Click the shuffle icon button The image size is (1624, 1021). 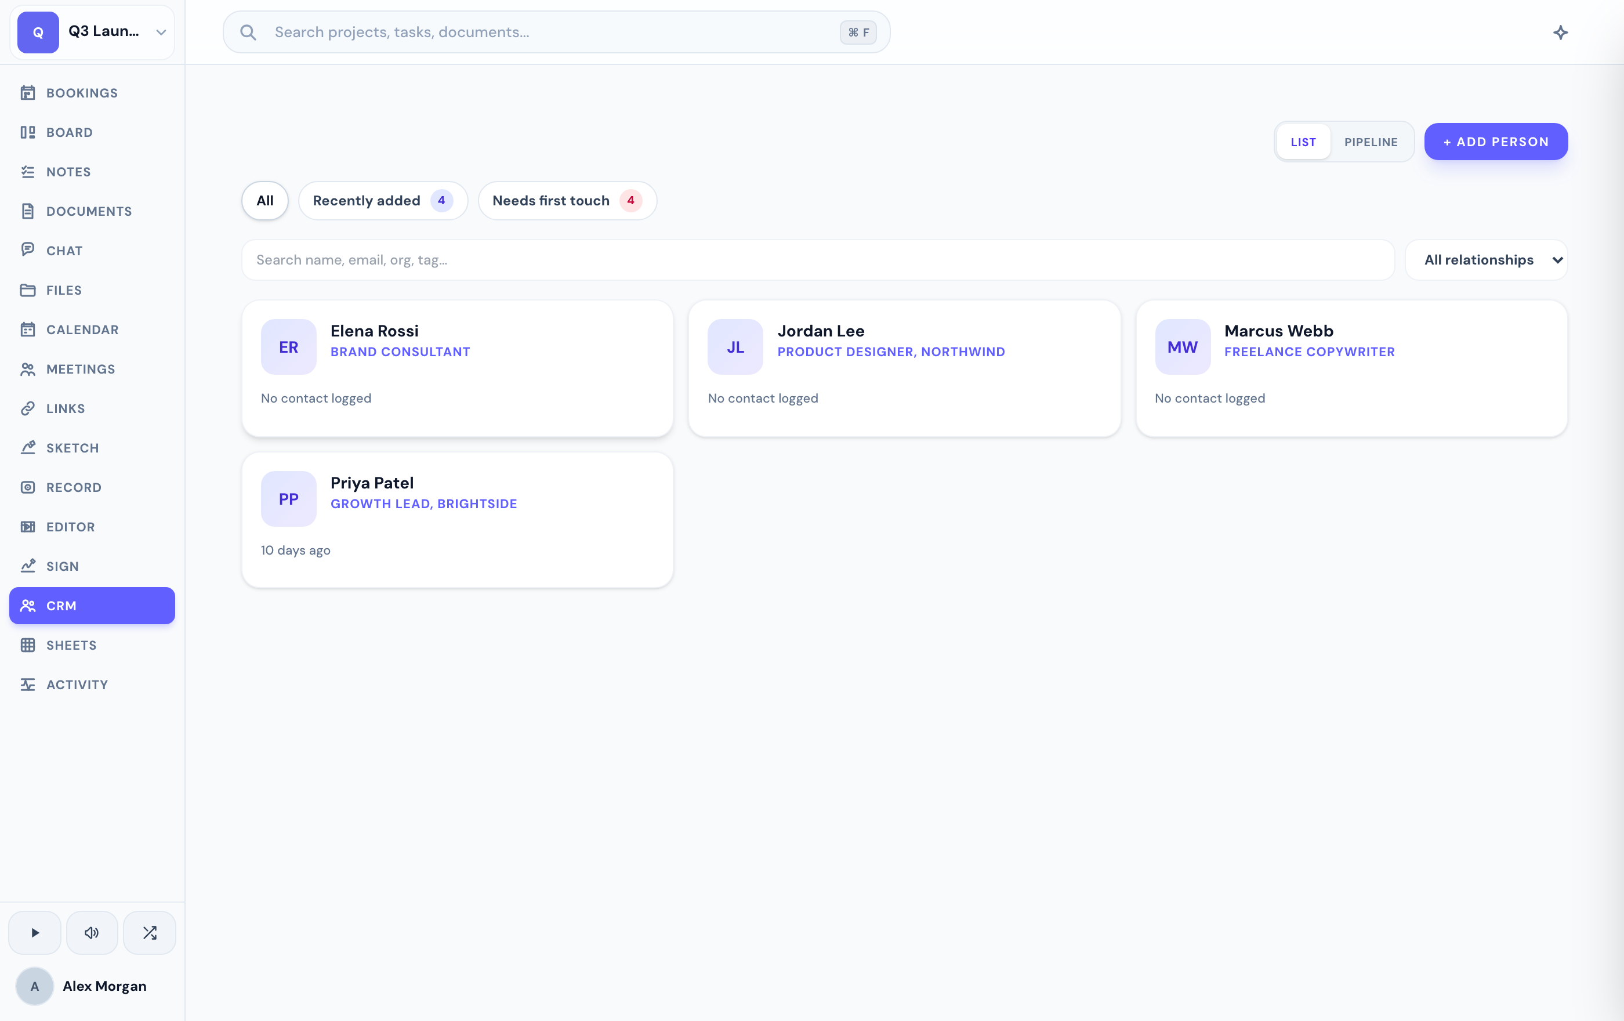pos(150,933)
